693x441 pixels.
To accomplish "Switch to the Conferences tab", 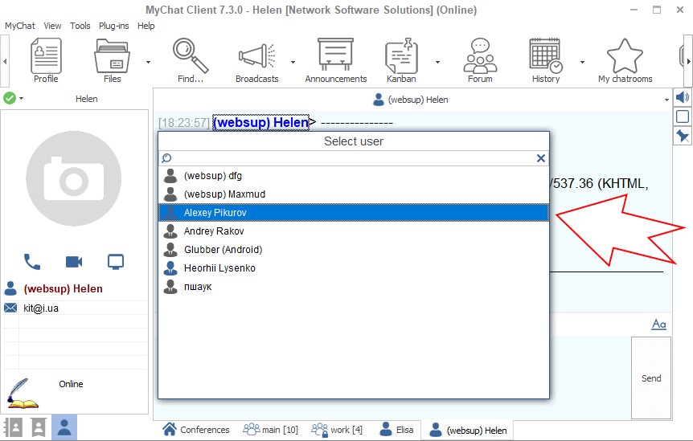I will click(196, 430).
